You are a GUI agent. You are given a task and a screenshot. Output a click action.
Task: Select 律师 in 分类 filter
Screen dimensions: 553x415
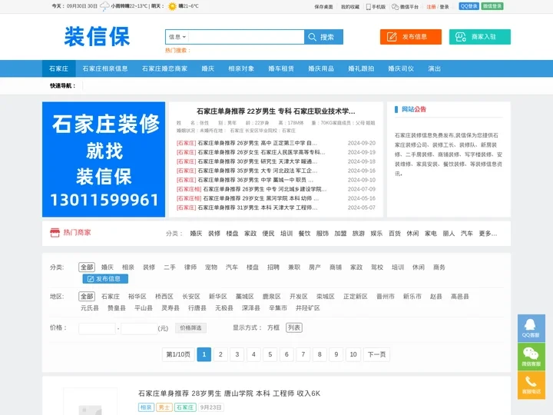[x=190, y=267]
